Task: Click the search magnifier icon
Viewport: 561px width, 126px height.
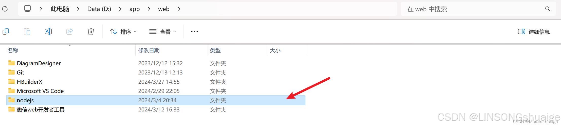Action: tap(548, 9)
